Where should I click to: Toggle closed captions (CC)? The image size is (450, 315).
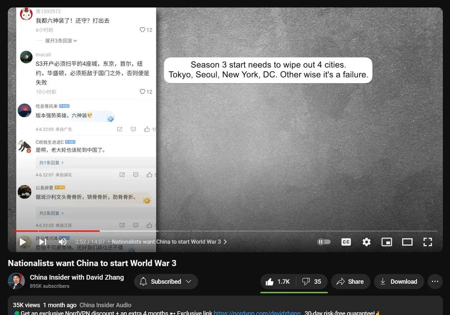pyautogui.click(x=346, y=242)
